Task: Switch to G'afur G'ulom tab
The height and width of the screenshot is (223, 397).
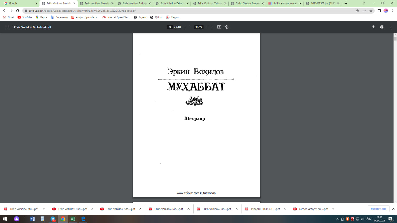Action: pos(247,3)
